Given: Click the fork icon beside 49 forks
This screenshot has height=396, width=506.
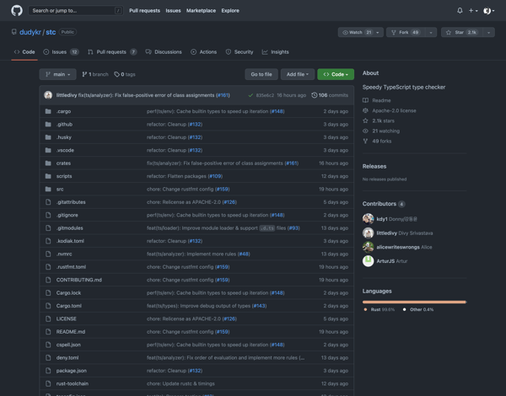Looking at the screenshot, I should [x=365, y=141].
